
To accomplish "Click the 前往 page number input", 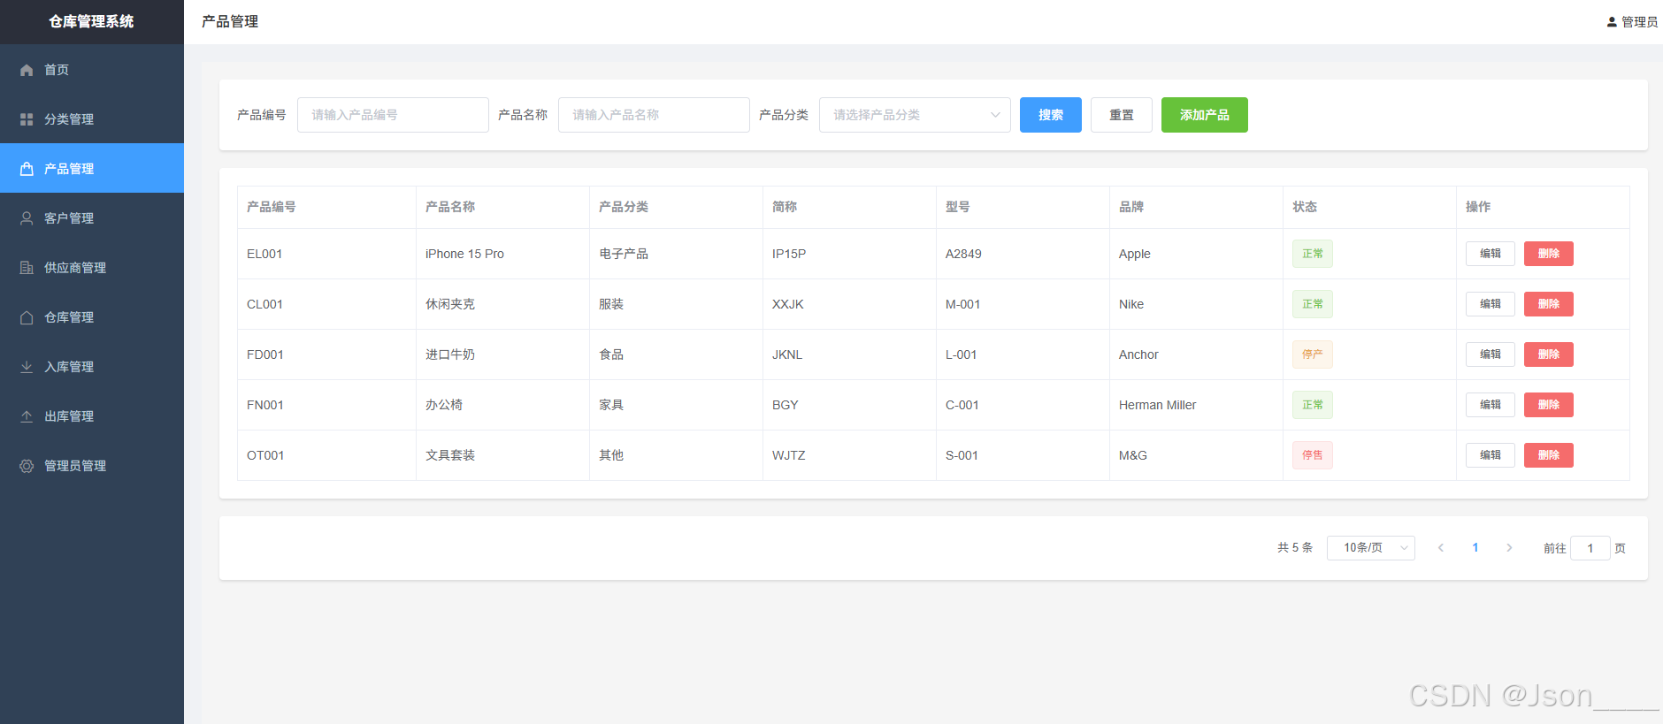I will coord(1590,548).
